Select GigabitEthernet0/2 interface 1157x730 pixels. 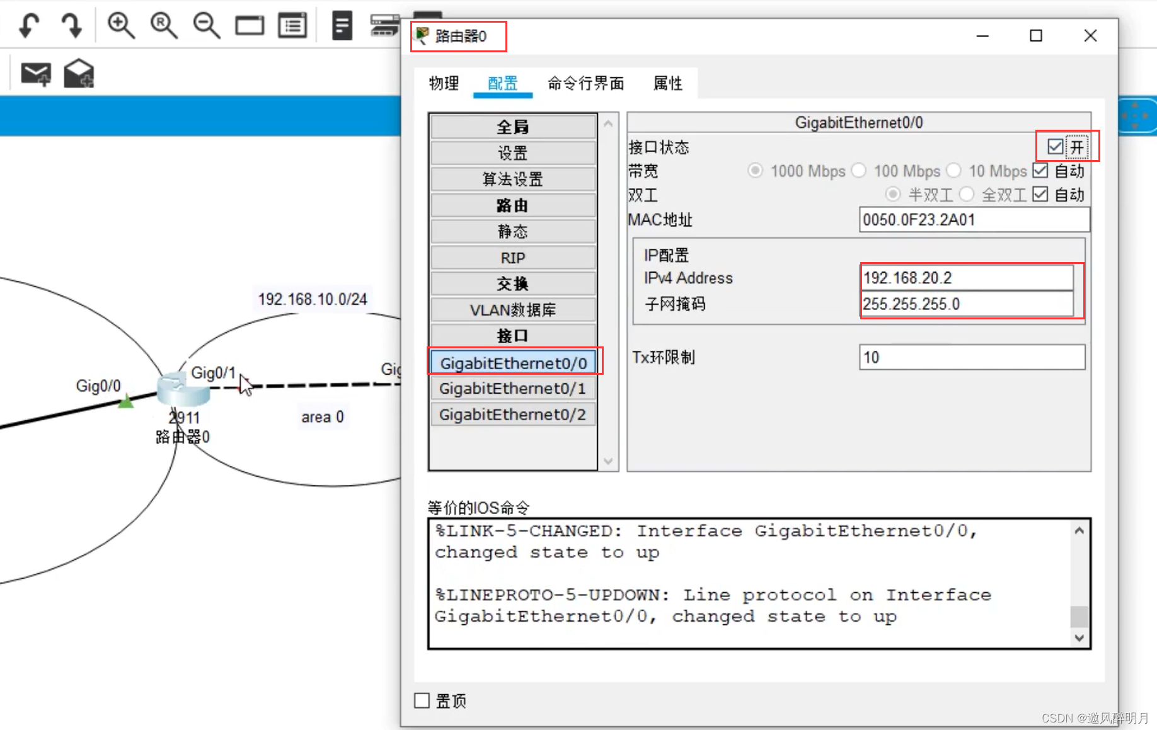[513, 414]
